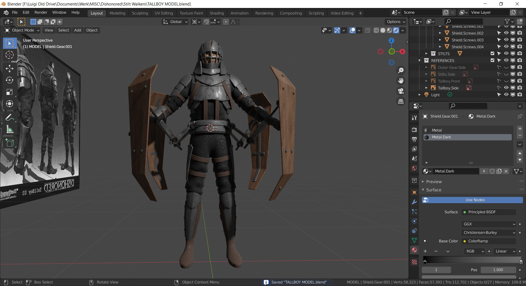This screenshot has height=286, width=526.
Task: Toggle camera view in viewport
Action: pos(401,91)
